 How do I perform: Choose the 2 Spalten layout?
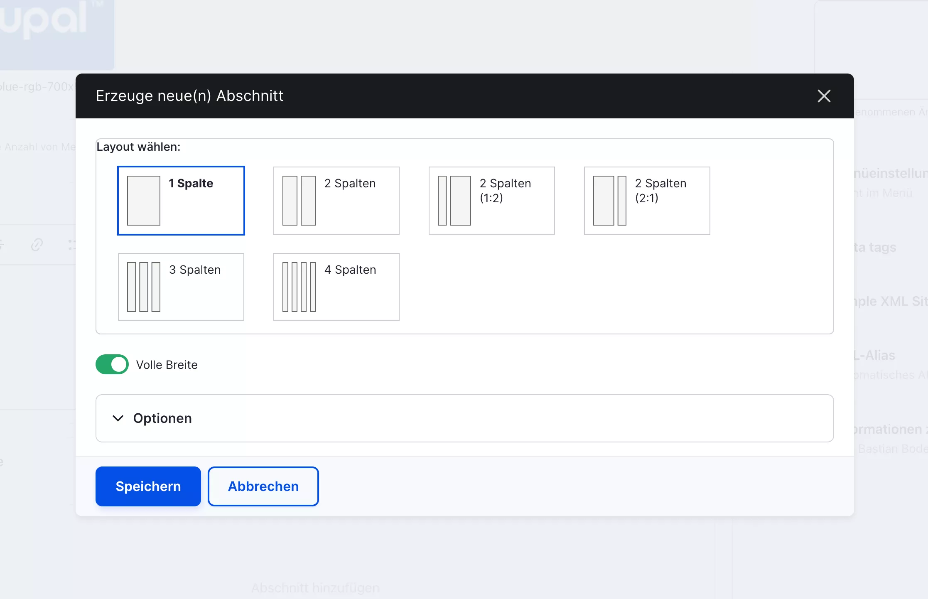click(x=336, y=201)
